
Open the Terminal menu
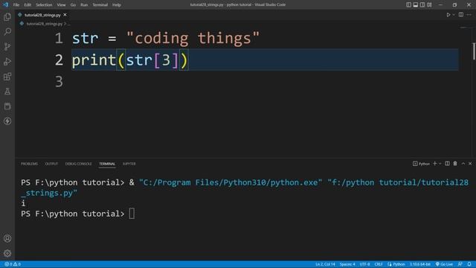(x=100, y=5)
